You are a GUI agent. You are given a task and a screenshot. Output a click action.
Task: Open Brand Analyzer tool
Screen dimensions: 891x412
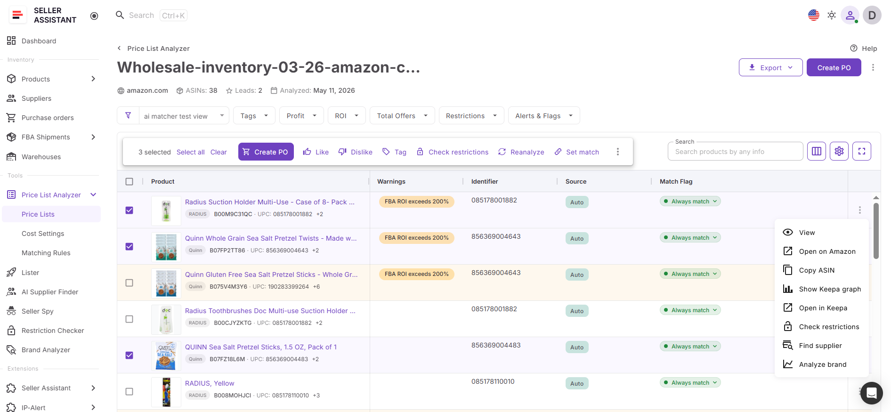tap(46, 350)
